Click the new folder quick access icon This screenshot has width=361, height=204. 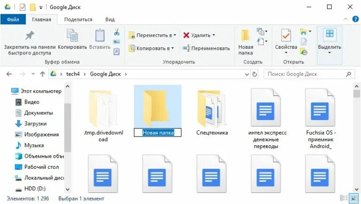[x=32, y=8]
